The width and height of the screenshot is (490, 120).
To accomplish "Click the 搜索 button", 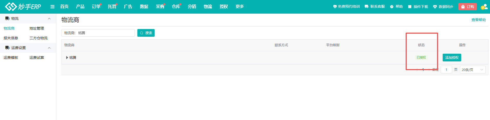I will point(146,33).
